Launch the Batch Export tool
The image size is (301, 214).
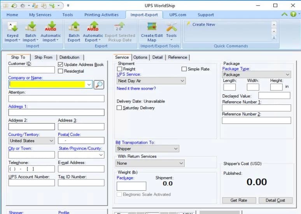click(x=74, y=32)
